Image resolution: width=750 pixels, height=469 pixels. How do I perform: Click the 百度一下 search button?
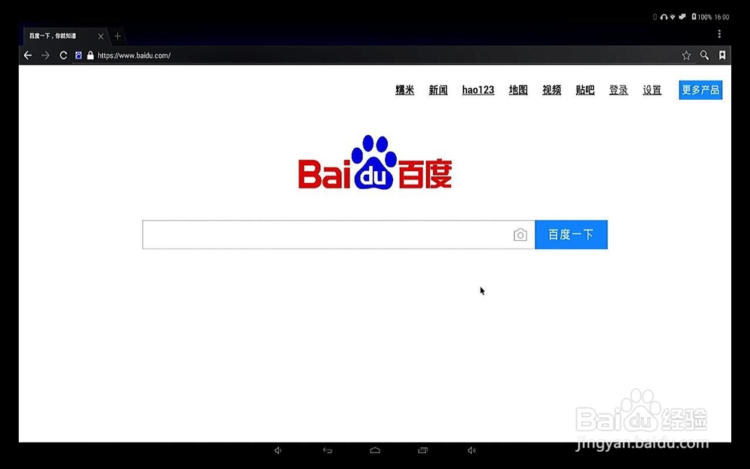coord(571,234)
